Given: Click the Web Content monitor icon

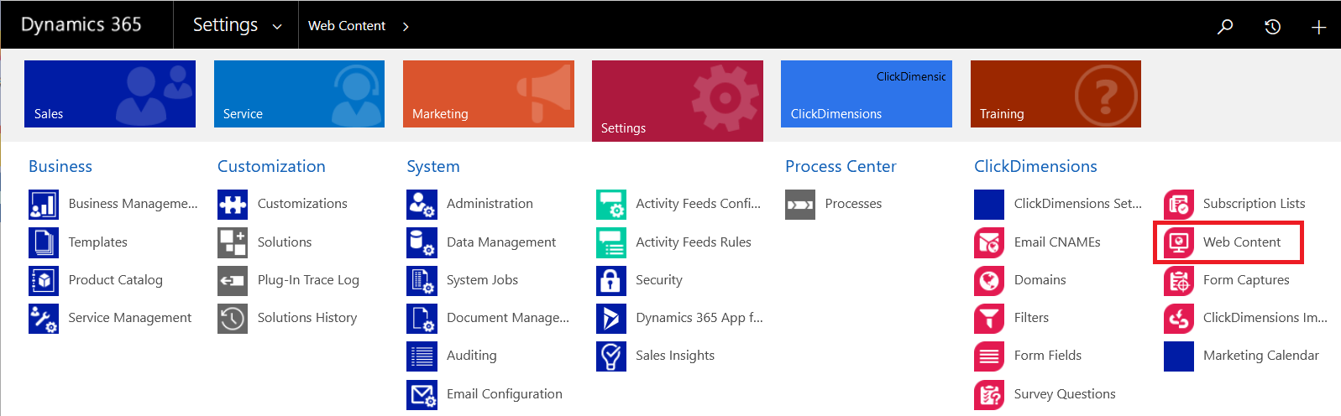Looking at the screenshot, I should [x=1179, y=242].
